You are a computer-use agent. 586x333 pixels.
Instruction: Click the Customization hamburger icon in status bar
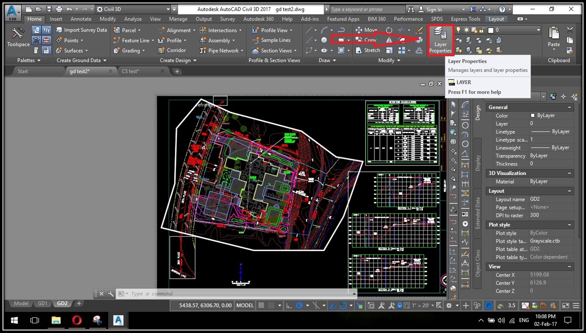pyautogui.click(x=577, y=305)
